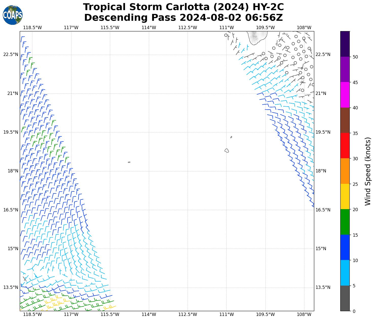Select the magenta 40-45 knot colorbar segment

tap(345, 95)
